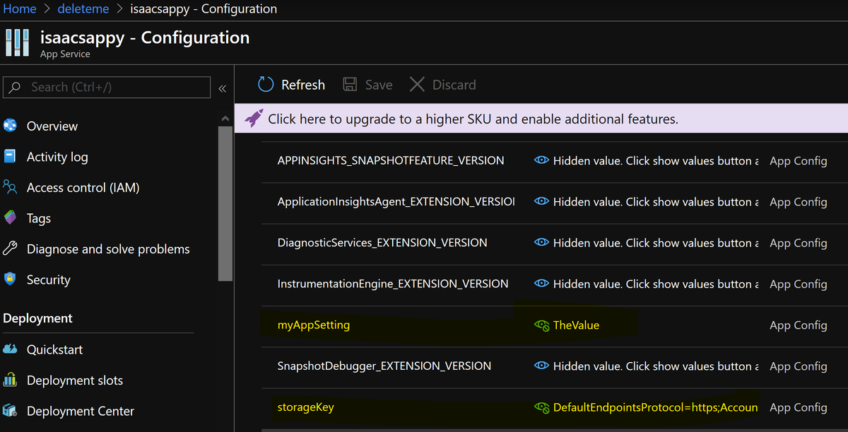The width and height of the screenshot is (848, 432).
Task: Reveal DiagnosticServices_EXTENSION_VERSION value with eye icon
Action: (541, 243)
